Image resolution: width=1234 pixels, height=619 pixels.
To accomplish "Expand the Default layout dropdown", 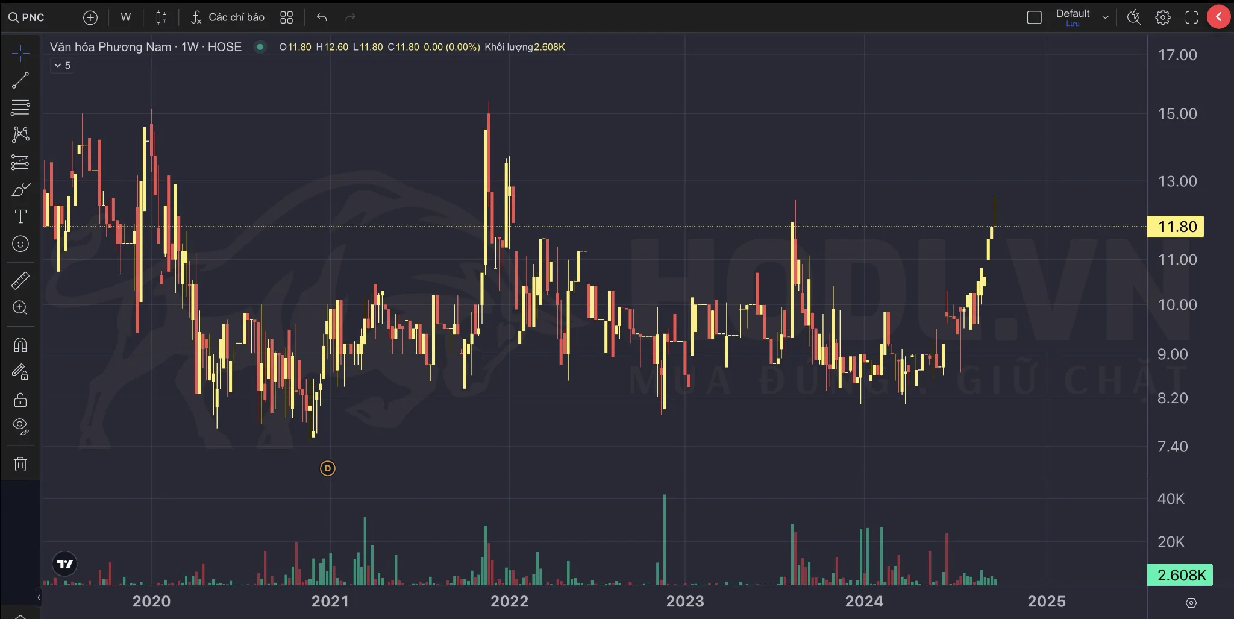I will [1105, 17].
